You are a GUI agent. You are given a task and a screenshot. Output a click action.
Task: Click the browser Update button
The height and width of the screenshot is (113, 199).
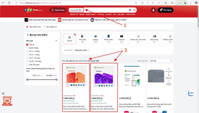181,3
